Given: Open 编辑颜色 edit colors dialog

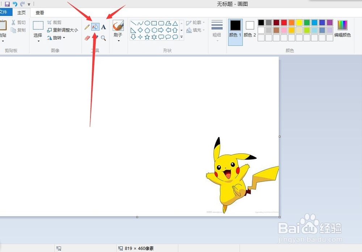Looking at the screenshot, I should click(x=342, y=29).
